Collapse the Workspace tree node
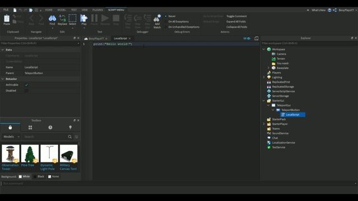The image size is (358, 201). [263, 49]
